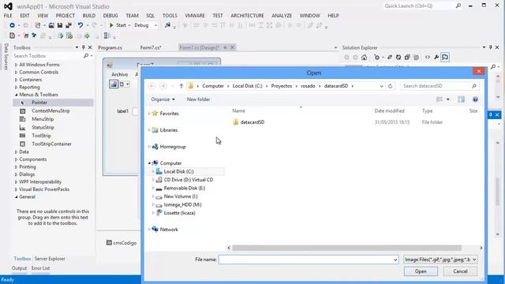
Task: Click Navigate Backward icon in Visual Studio toolbar
Action: click(12, 25)
